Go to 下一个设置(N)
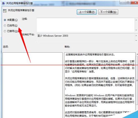 108,12
